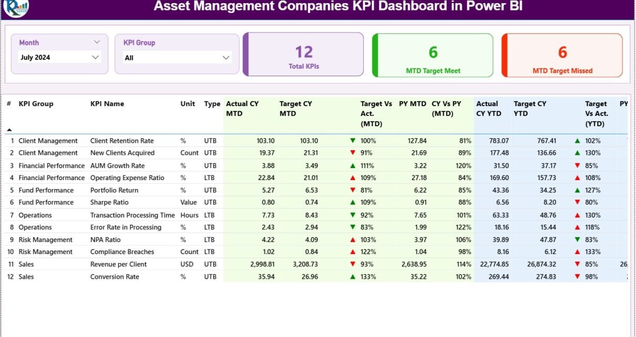The height and width of the screenshot is (337, 636).
Task: Click red down arrow in Revenue per Client MTD
Action: tap(353, 264)
